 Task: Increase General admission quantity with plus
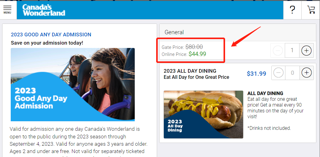(x=306, y=50)
